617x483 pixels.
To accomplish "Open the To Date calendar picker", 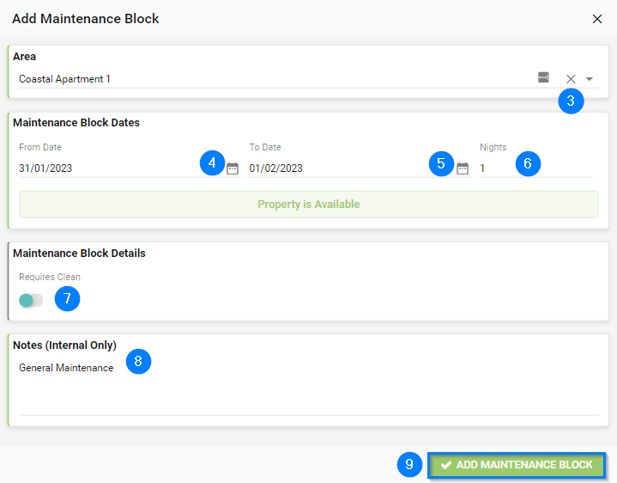I will click(463, 168).
